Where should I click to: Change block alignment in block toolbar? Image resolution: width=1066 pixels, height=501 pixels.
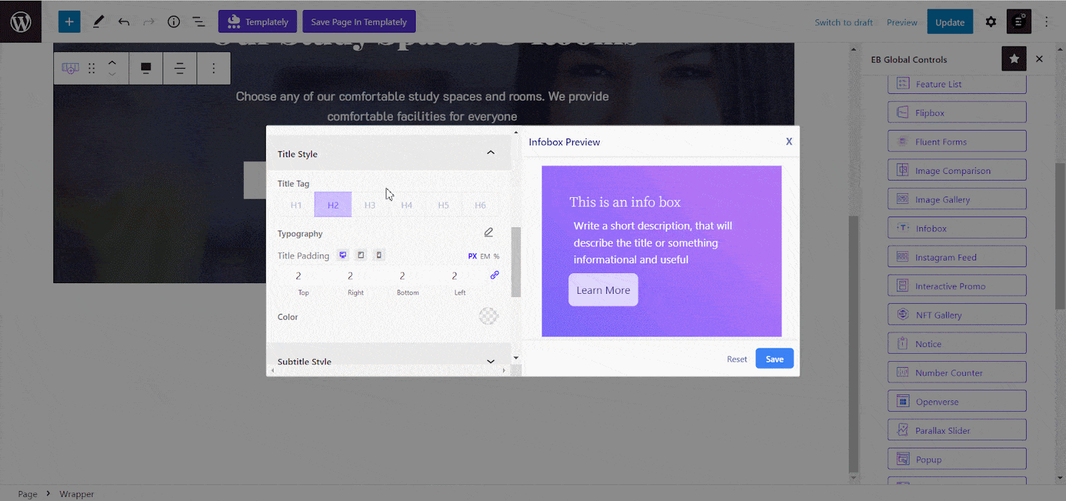(x=146, y=68)
